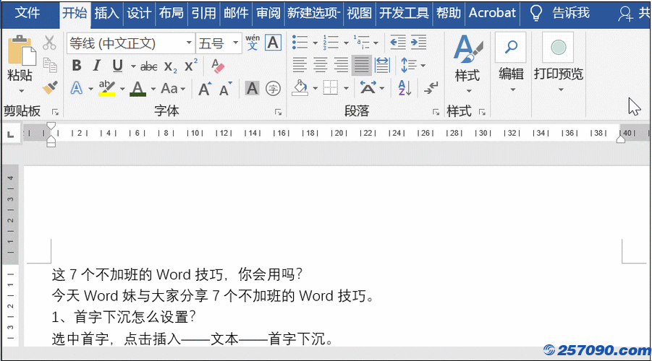Switch to the 引用 tab
Screen dimensions: 652x361
(203, 13)
